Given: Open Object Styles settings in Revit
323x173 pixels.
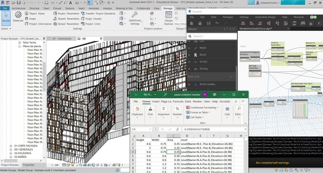Looking at the screenshot, I should pyautogui.click(x=35, y=13).
